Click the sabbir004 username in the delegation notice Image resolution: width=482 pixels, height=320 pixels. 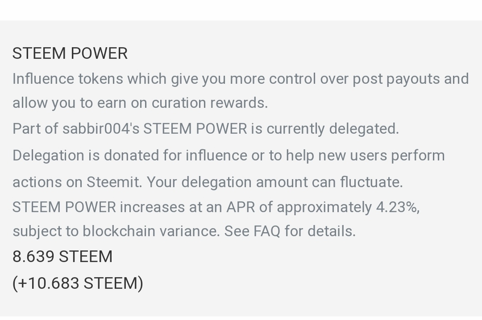point(101,129)
